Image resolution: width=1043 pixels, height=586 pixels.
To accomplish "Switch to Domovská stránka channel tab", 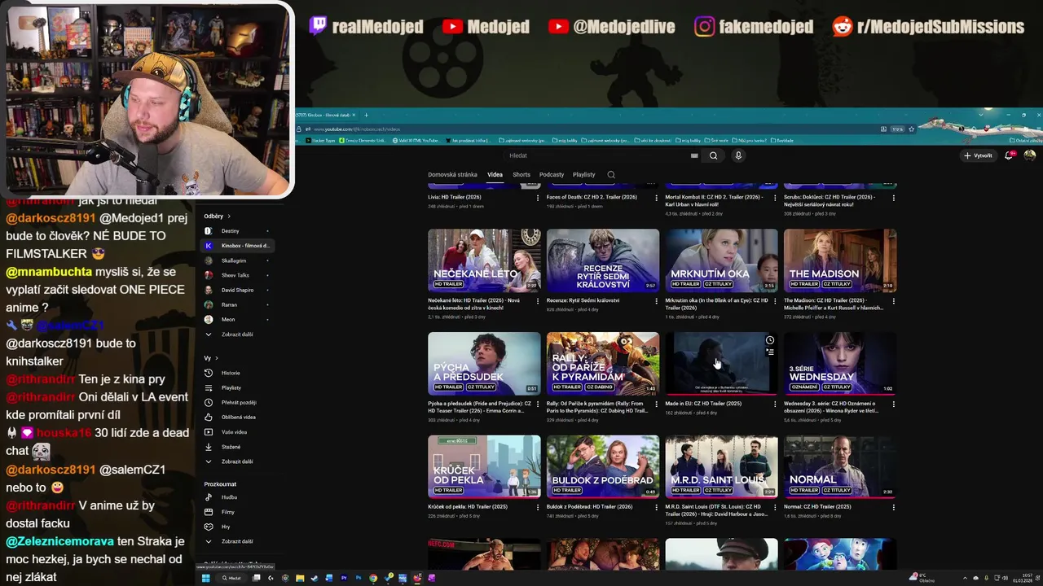I will (x=452, y=175).
